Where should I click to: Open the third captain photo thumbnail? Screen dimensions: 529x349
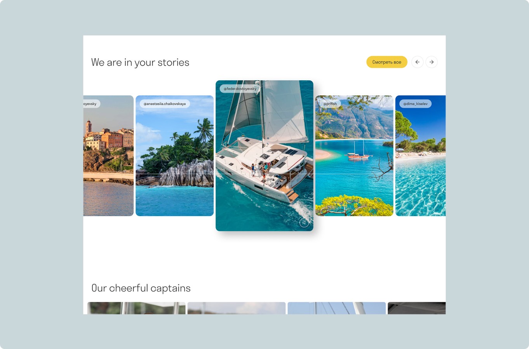(x=337, y=308)
